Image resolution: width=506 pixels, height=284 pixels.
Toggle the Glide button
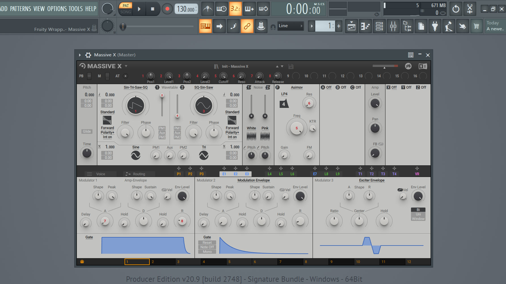point(87,131)
